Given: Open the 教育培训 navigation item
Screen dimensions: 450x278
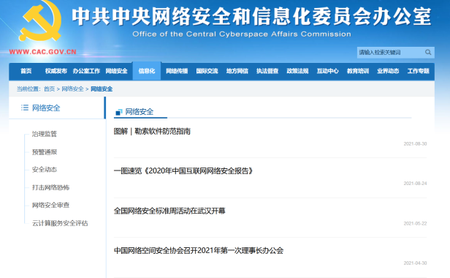Looking at the screenshot, I should coord(358,71).
